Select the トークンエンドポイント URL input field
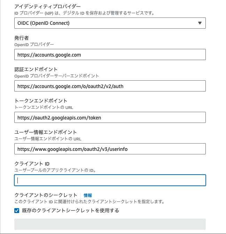Image resolution: width=226 pixels, height=234 pixels. point(110,117)
